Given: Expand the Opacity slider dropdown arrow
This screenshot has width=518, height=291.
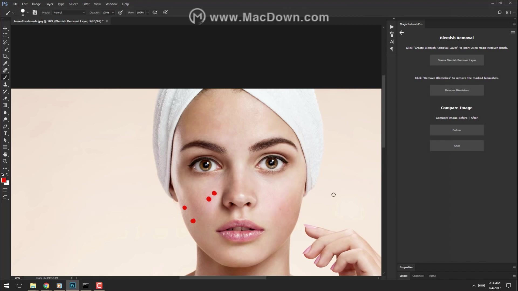Looking at the screenshot, I should click(x=113, y=13).
